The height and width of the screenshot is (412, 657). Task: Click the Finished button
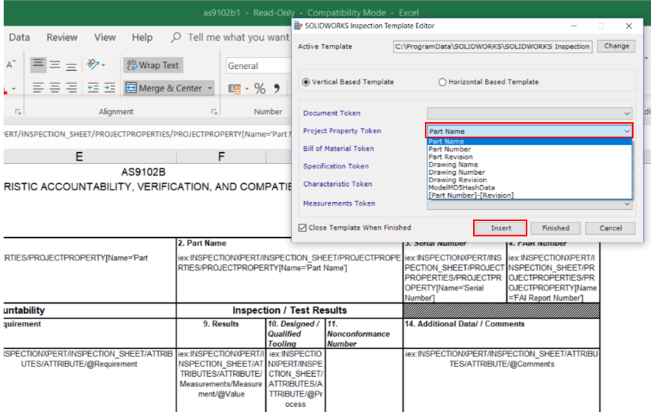pos(556,228)
